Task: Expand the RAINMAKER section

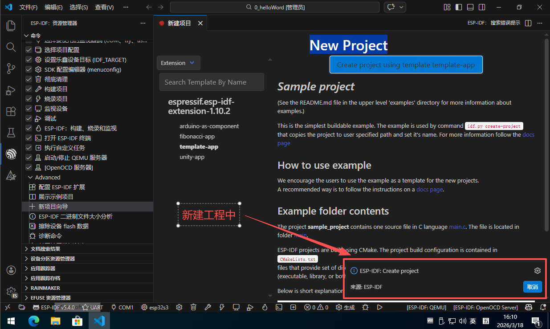Action: click(87, 288)
